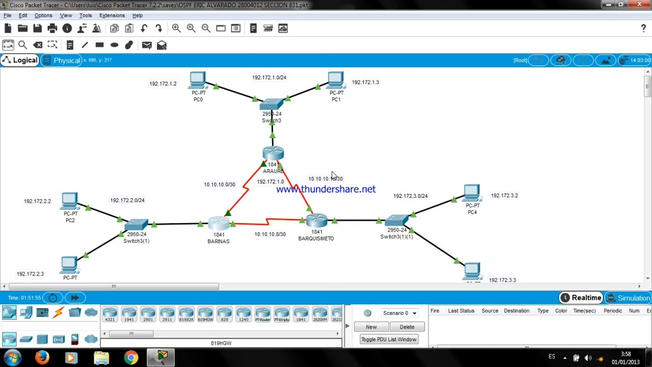Viewport: 652px width, 367px height.
Task: Click the workspace vertical scrollbar
Action: tap(647, 86)
